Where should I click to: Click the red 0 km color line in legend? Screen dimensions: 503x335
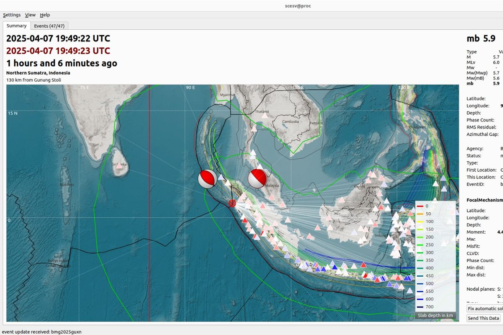pos(420,206)
